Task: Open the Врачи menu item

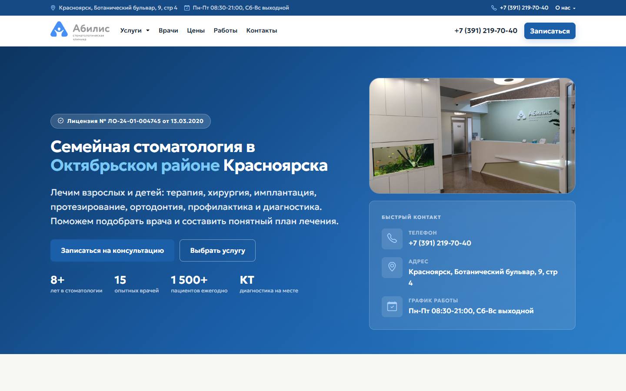Action: pyautogui.click(x=168, y=30)
